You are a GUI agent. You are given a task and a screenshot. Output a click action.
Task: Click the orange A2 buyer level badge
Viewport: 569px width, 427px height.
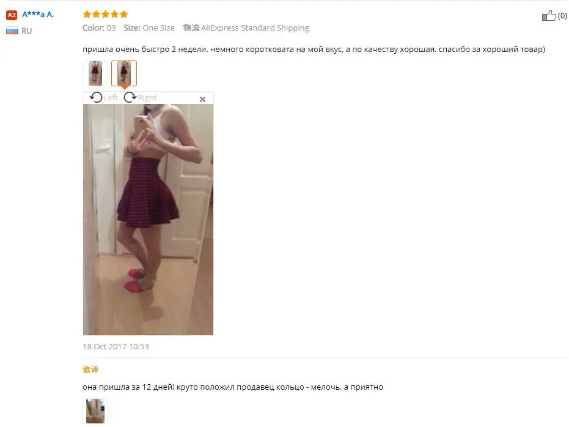pyautogui.click(x=12, y=15)
